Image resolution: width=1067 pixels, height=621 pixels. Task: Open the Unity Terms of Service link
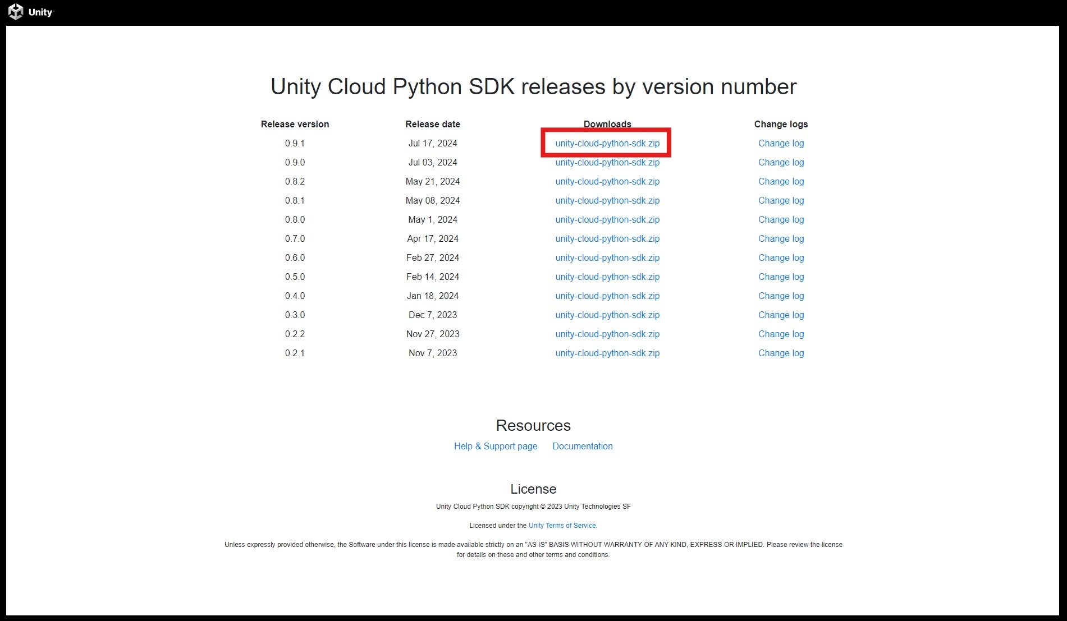(562, 526)
